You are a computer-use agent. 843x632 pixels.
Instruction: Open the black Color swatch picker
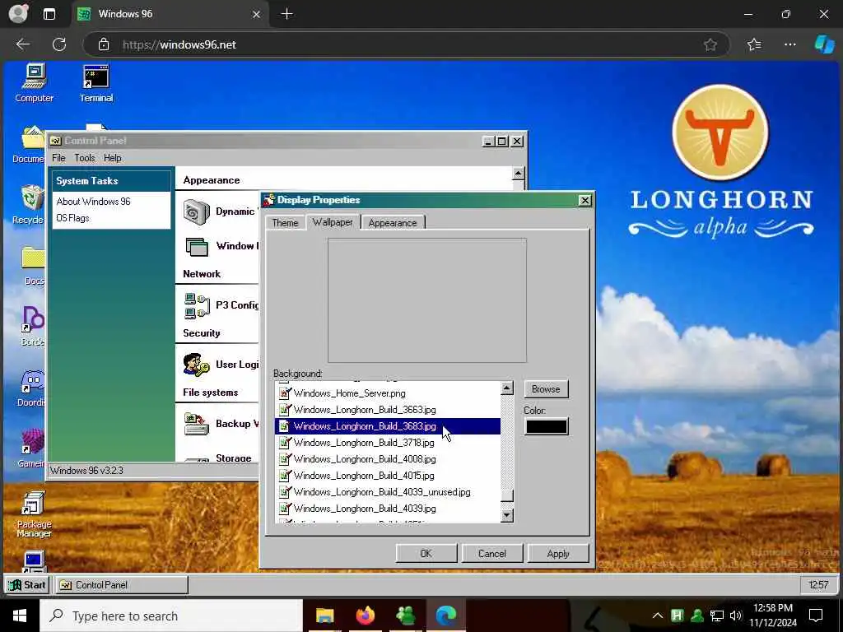click(547, 427)
